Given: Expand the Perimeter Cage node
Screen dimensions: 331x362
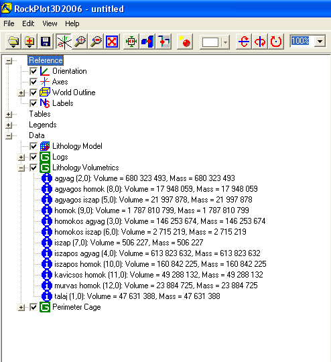Looking at the screenshot, I should (x=21, y=308).
